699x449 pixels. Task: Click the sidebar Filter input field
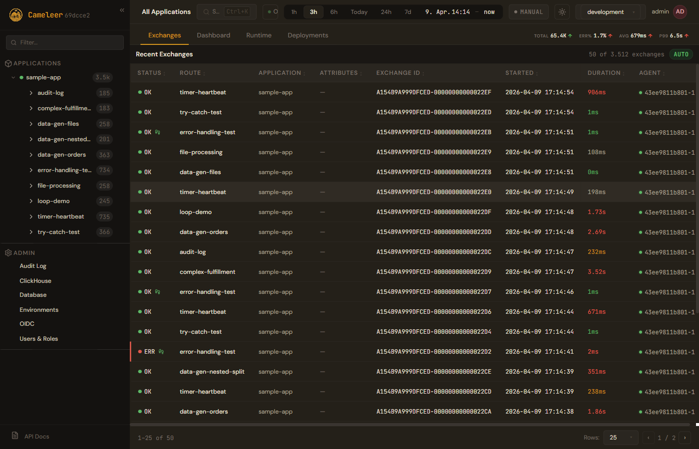pyautogui.click(x=65, y=42)
